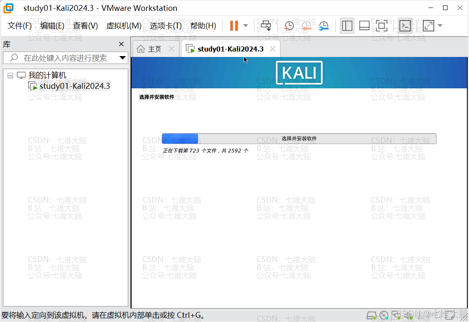This screenshot has width=469, height=322.
Task: Close the 主页 tab
Action: pos(171,49)
